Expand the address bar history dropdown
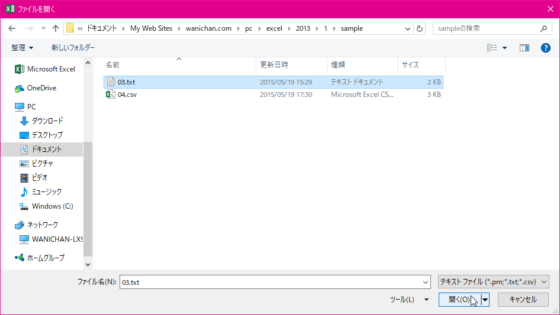The width and height of the screenshot is (560, 315). pyautogui.click(x=407, y=29)
